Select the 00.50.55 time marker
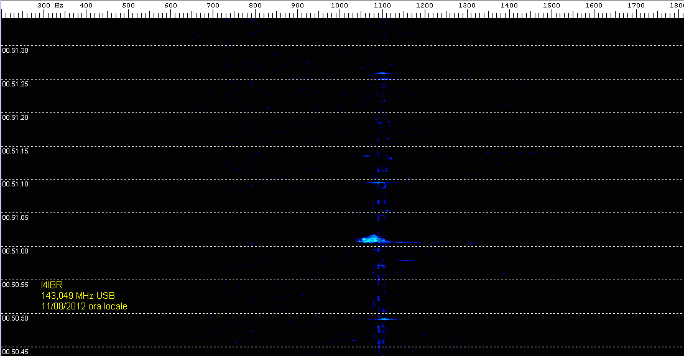 click(x=16, y=285)
